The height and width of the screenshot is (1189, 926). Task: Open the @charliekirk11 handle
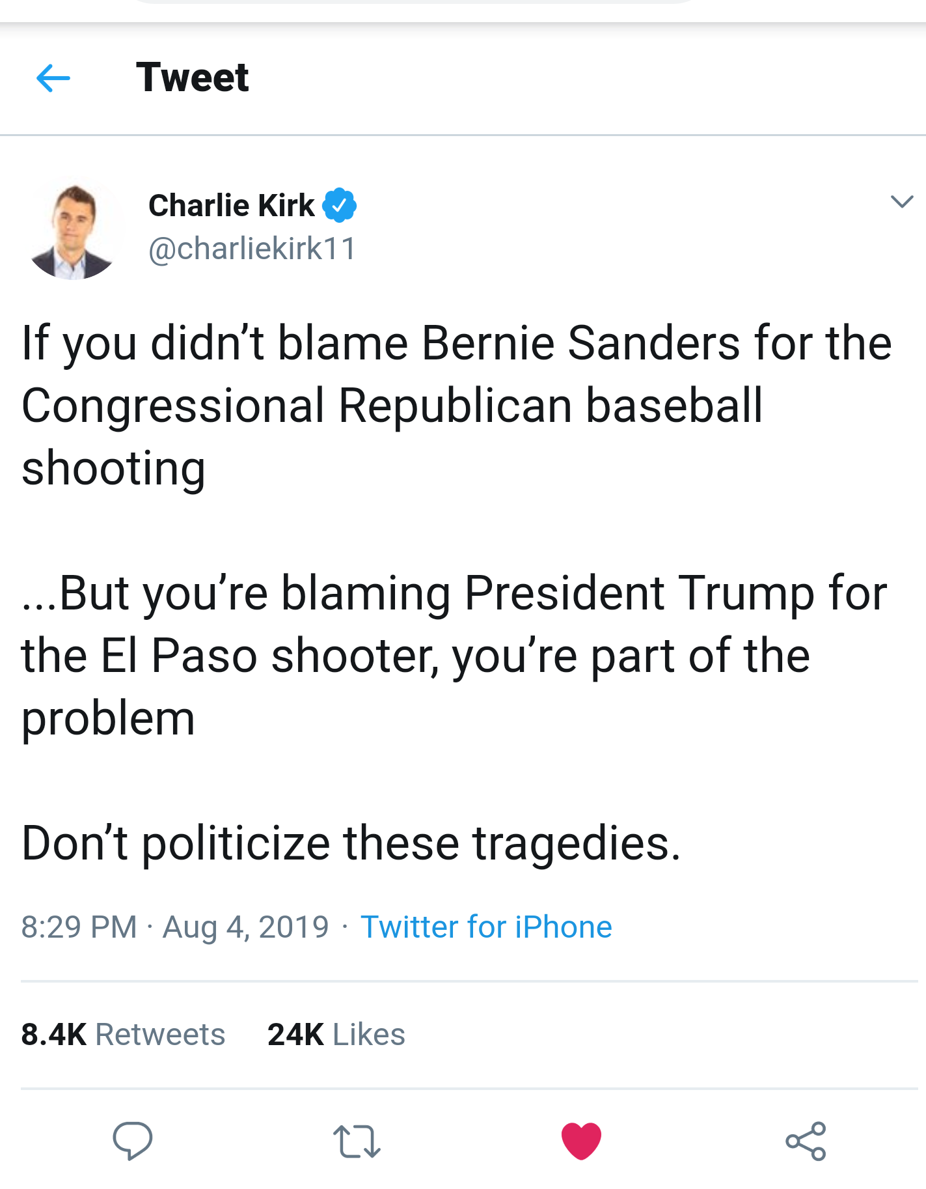pyautogui.click(x=252, y=249)
